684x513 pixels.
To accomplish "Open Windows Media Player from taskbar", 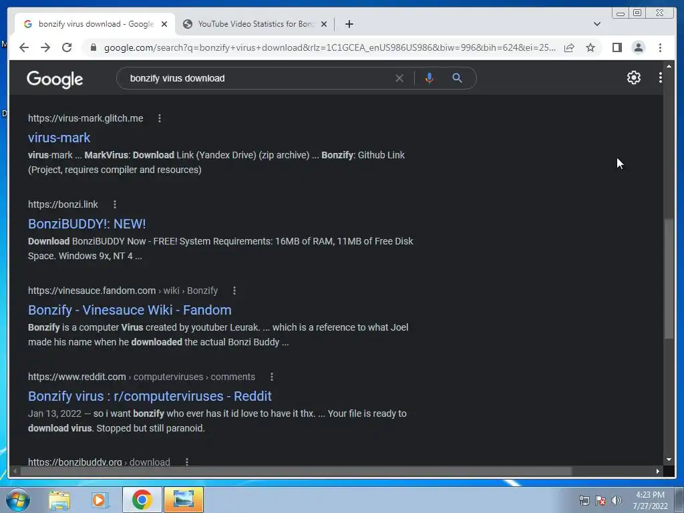I will tap(100, 500).
